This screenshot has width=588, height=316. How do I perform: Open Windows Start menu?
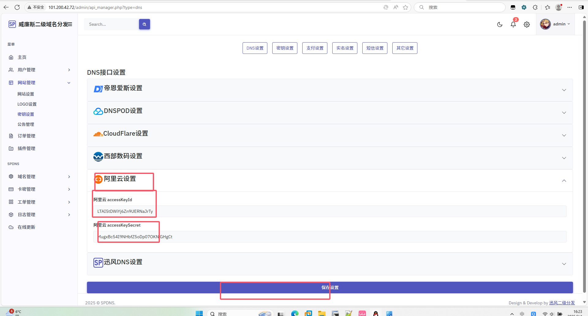click(x=199, y=313)
